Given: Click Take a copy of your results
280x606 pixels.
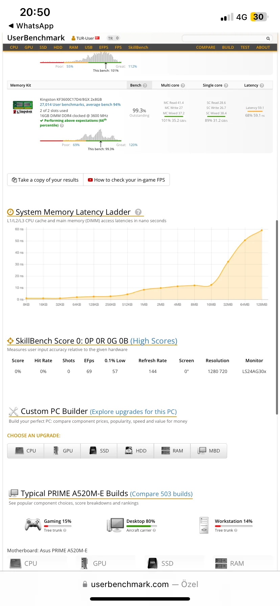Looking at the screenshot, I should click(x=45, y=180).
